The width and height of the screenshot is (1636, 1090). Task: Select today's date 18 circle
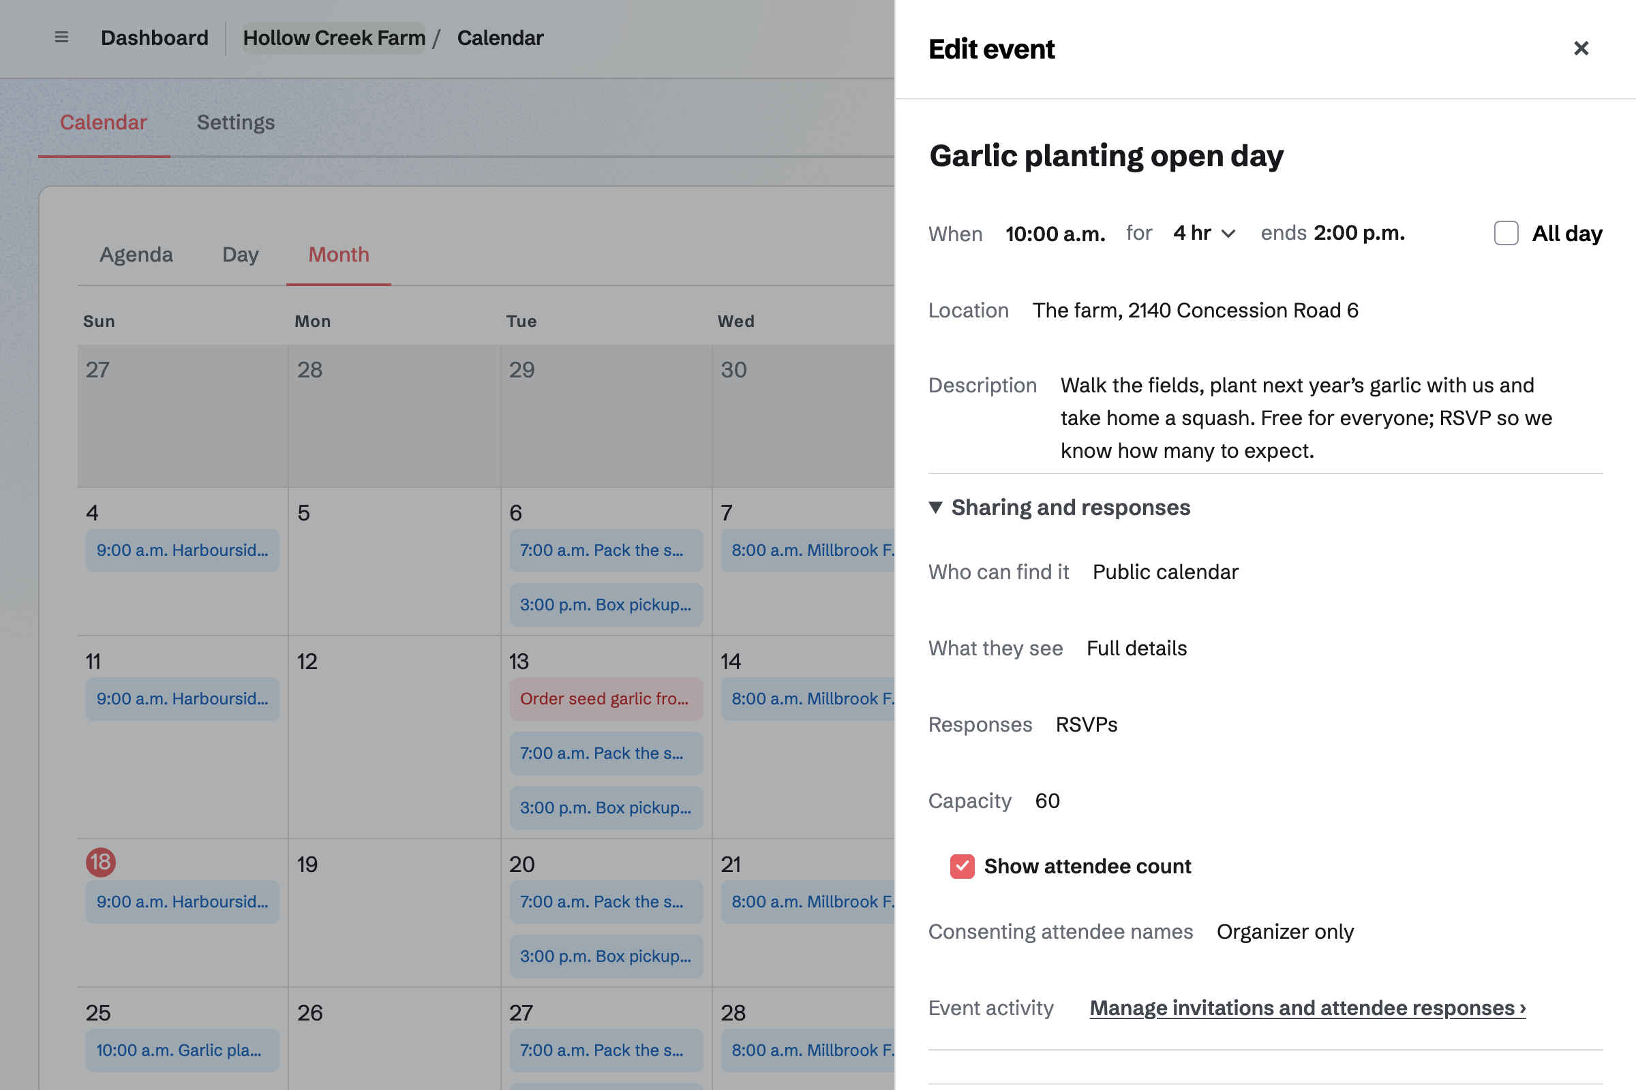tap(101, 862)
